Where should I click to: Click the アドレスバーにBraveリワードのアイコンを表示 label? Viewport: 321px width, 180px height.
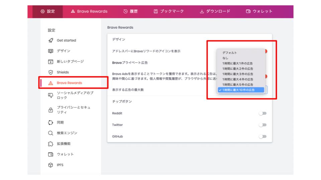(146, 51)
